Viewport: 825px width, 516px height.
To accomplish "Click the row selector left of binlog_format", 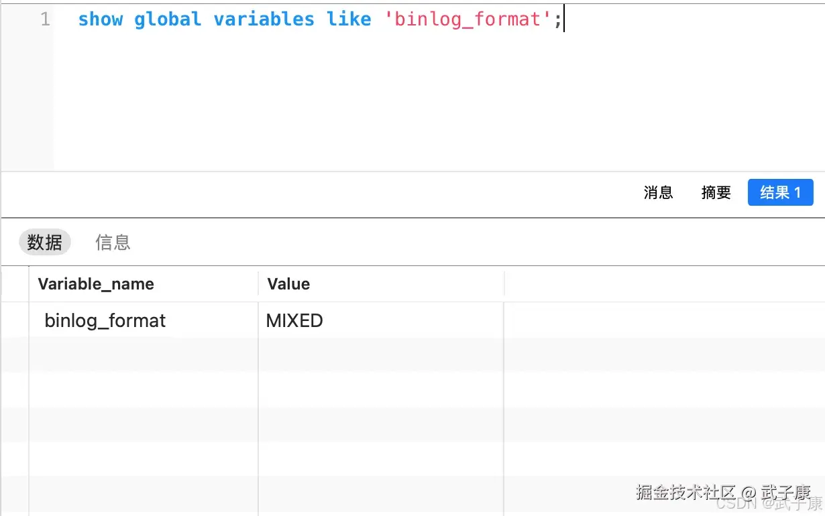I will pos(15,321).
